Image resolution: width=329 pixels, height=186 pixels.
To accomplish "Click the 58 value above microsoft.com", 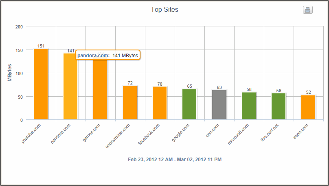I will pos(249,89).
